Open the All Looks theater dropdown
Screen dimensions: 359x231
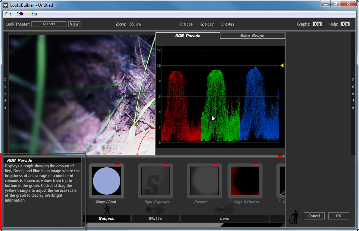(49, 24)
